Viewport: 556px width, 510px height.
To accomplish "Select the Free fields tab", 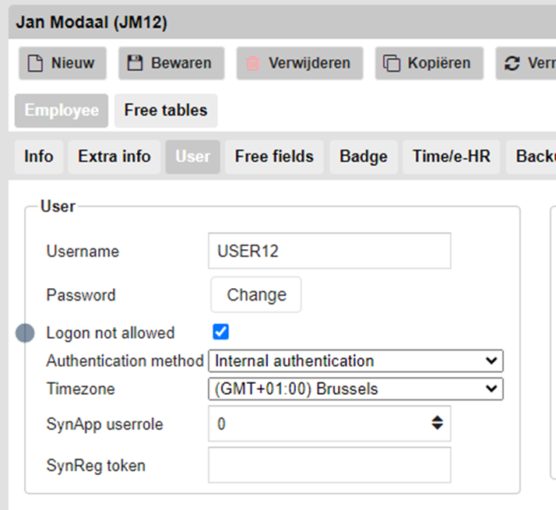I will click(x=274, y=157).
